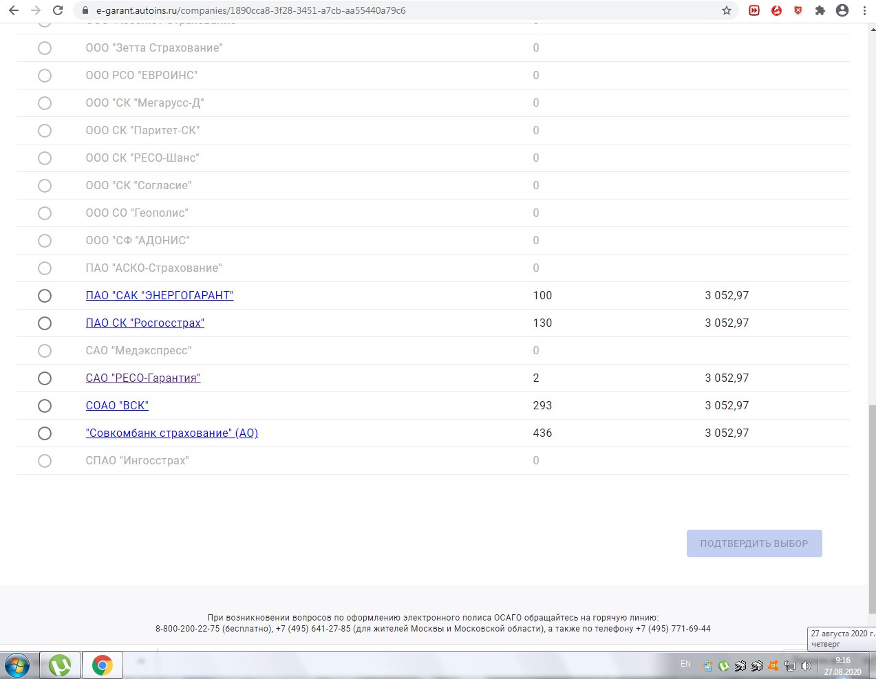Click the radio for ООО "СК "Согласие"
This screenshot has width=876, height=679.
point(45,186)
